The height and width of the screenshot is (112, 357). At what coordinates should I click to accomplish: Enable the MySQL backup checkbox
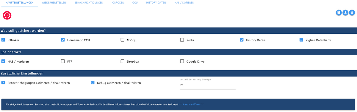click(122, 40)
